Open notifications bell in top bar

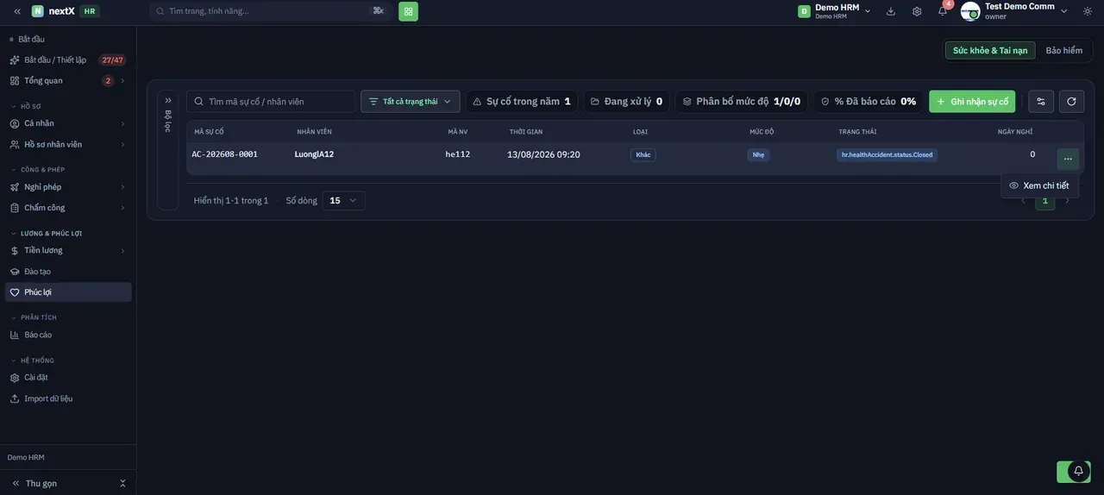click(943, 11)
